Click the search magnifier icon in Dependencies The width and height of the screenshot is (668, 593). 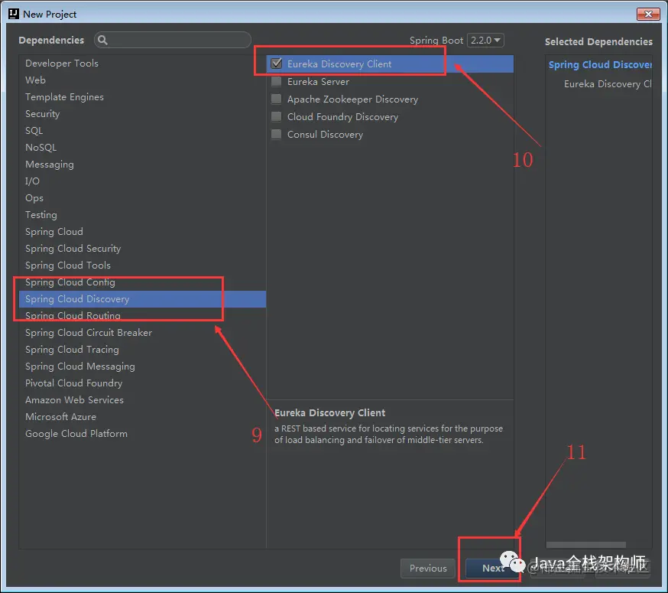coord(102,40)
